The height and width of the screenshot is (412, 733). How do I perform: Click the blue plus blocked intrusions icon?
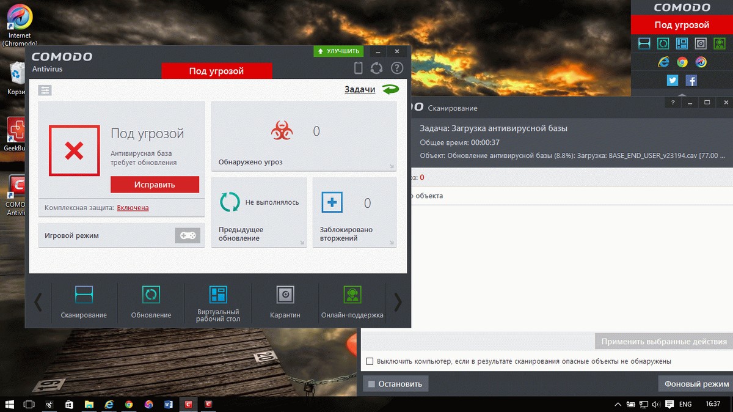pyautogui.click(x=332, y=202)
